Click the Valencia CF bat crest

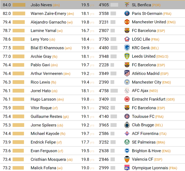pos(127,159)
